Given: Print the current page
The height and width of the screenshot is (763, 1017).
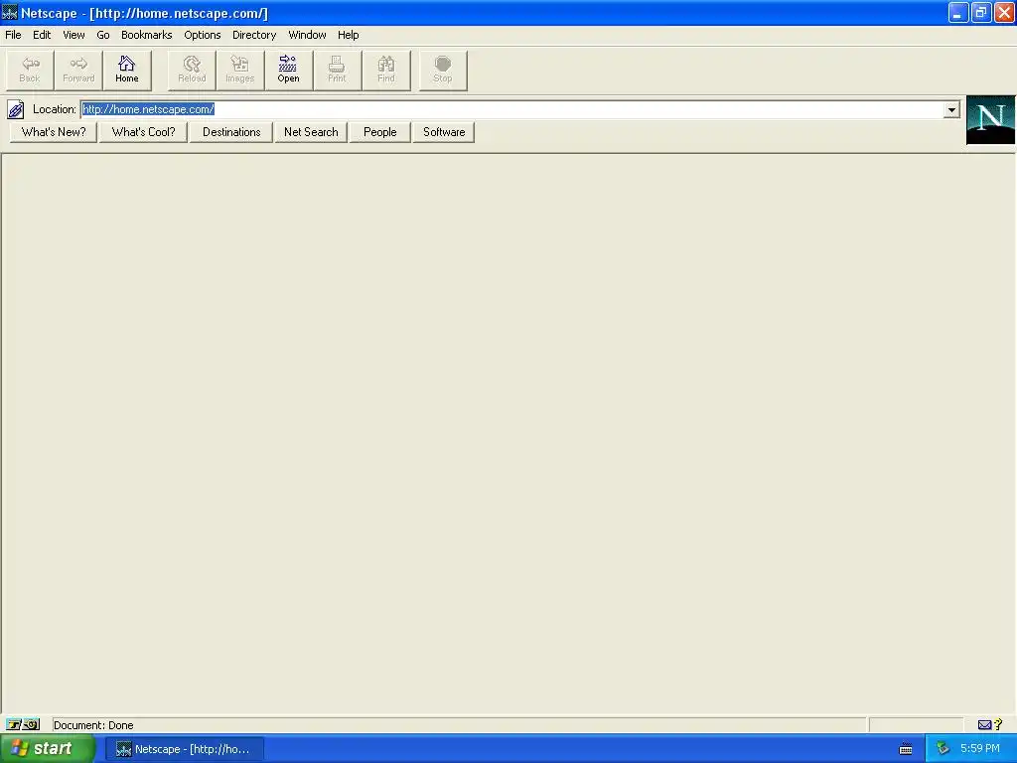Looking at the screenshot, I should click(338, 71).
